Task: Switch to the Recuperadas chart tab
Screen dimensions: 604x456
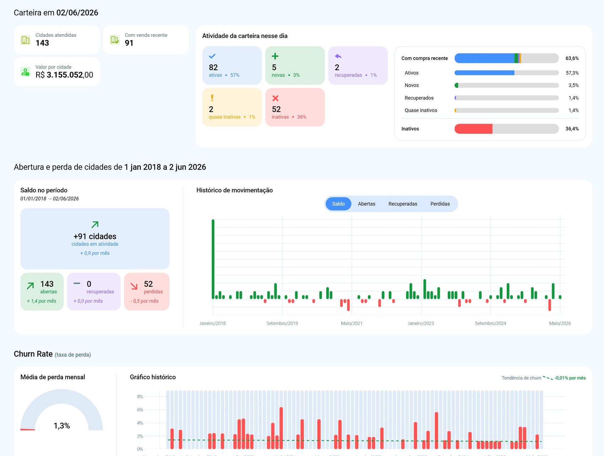Action: click(x=403, y=204)
